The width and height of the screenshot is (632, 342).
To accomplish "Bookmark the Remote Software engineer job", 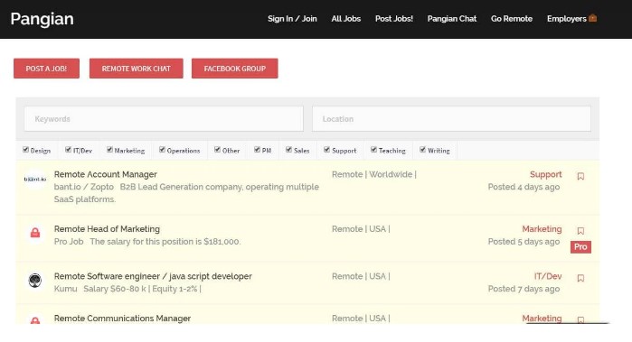I will tap(580, 278).
